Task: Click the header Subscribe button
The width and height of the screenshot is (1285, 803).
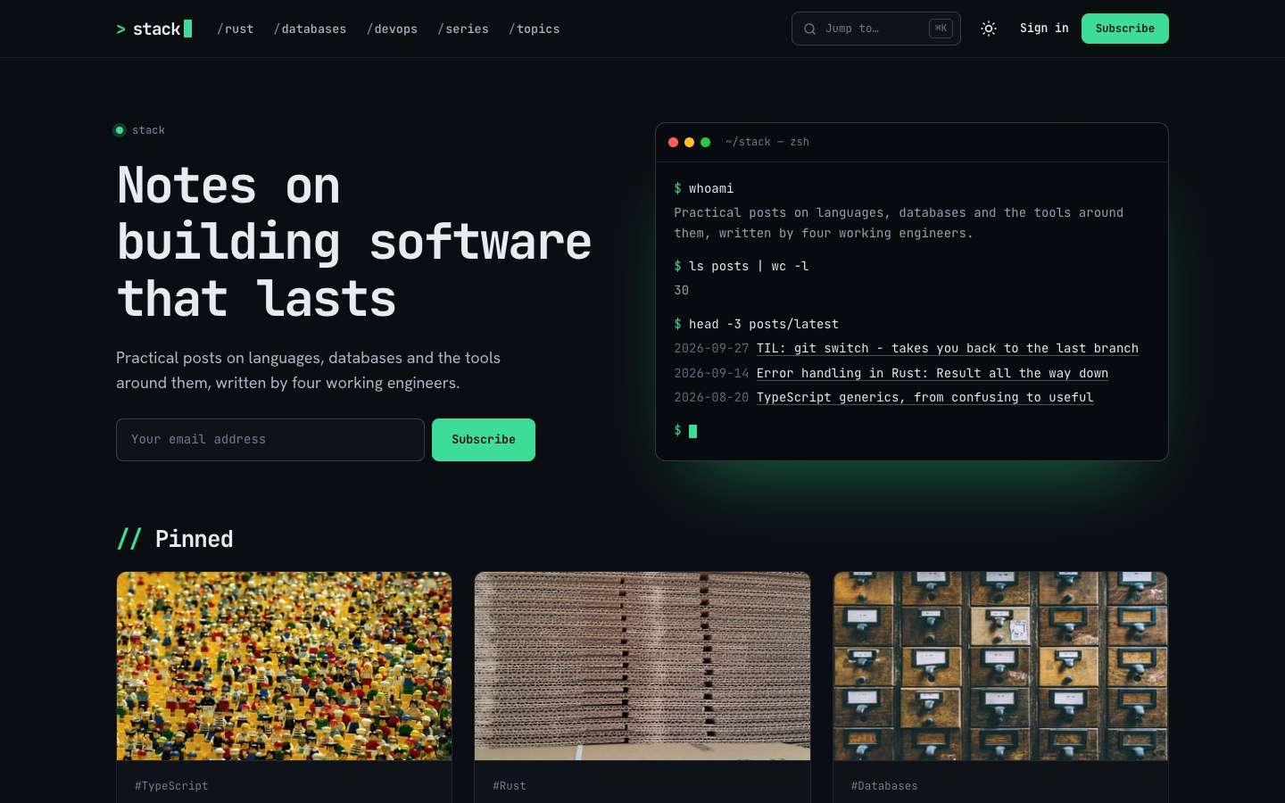Action: [1125, 29]
